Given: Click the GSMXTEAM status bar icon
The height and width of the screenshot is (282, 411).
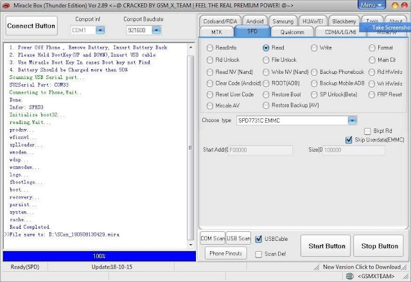Looking at the screenshot, I should (x=350, y=276).
